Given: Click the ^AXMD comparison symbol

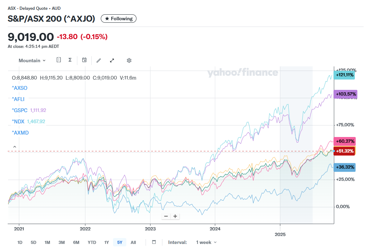Looking at the screenshot, I should coord(20,132).
